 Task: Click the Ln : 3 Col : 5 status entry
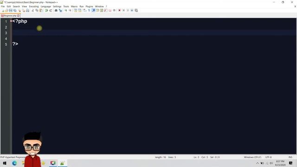tap(201, 157)
